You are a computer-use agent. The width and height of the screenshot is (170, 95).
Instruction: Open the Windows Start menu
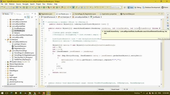[x=2, y=93]
